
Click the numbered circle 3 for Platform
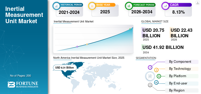click(x=159, y=76)
